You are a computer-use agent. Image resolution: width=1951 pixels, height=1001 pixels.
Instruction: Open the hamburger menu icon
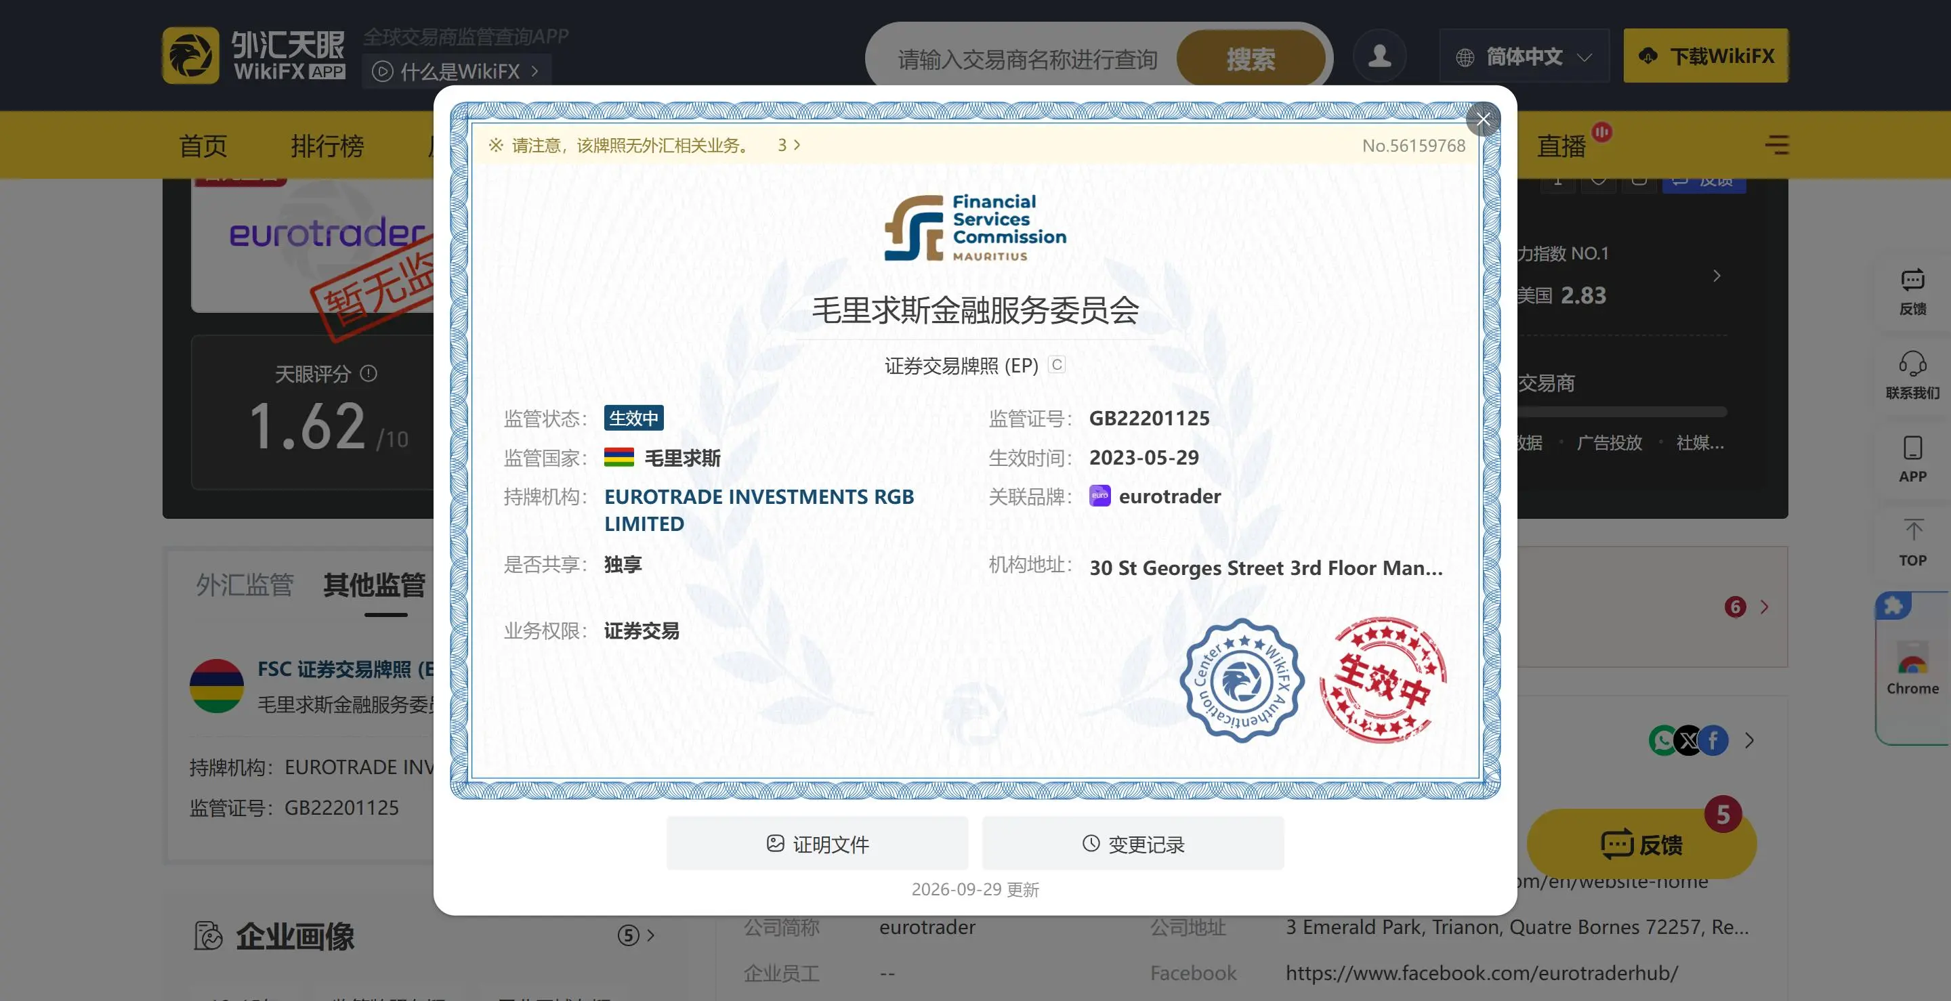[1777, 145]
